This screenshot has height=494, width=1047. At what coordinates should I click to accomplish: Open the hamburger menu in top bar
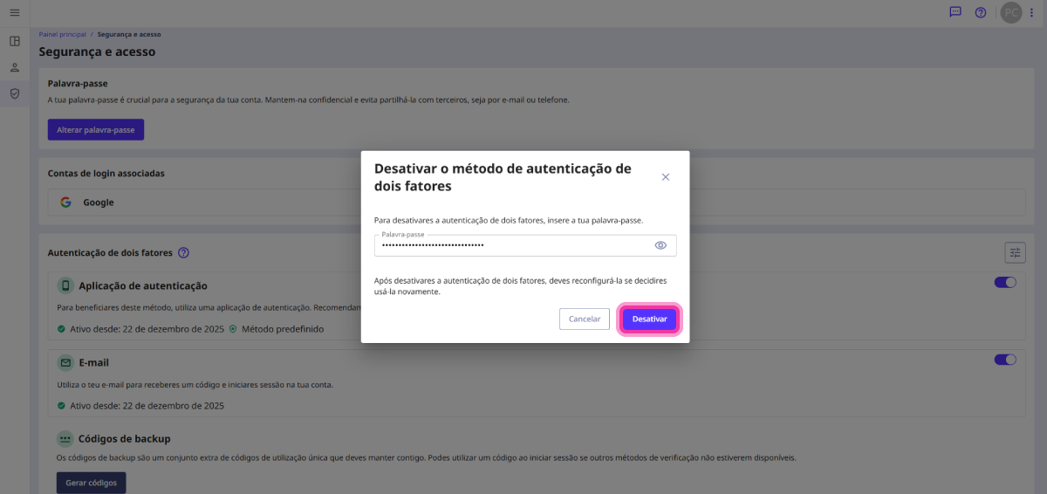14,12
